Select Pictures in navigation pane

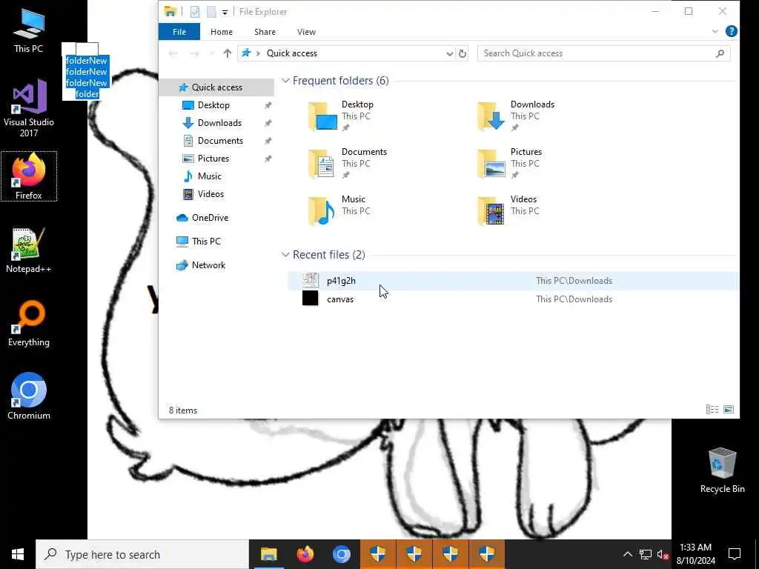click(213, 159)
